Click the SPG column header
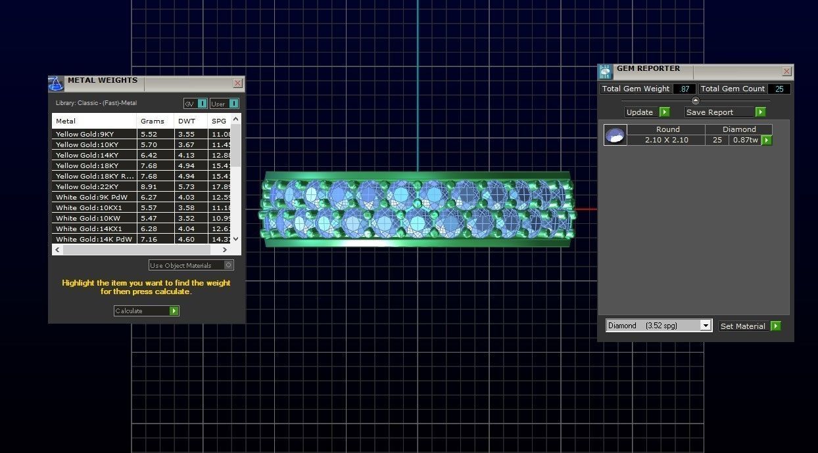The image size is (818, 453). tap(220, 121)
